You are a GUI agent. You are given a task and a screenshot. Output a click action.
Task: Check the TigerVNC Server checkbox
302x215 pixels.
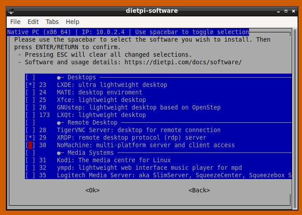[x=30, y=130]
